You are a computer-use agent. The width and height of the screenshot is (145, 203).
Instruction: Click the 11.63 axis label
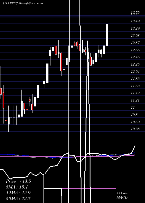(x=135, y=86)
